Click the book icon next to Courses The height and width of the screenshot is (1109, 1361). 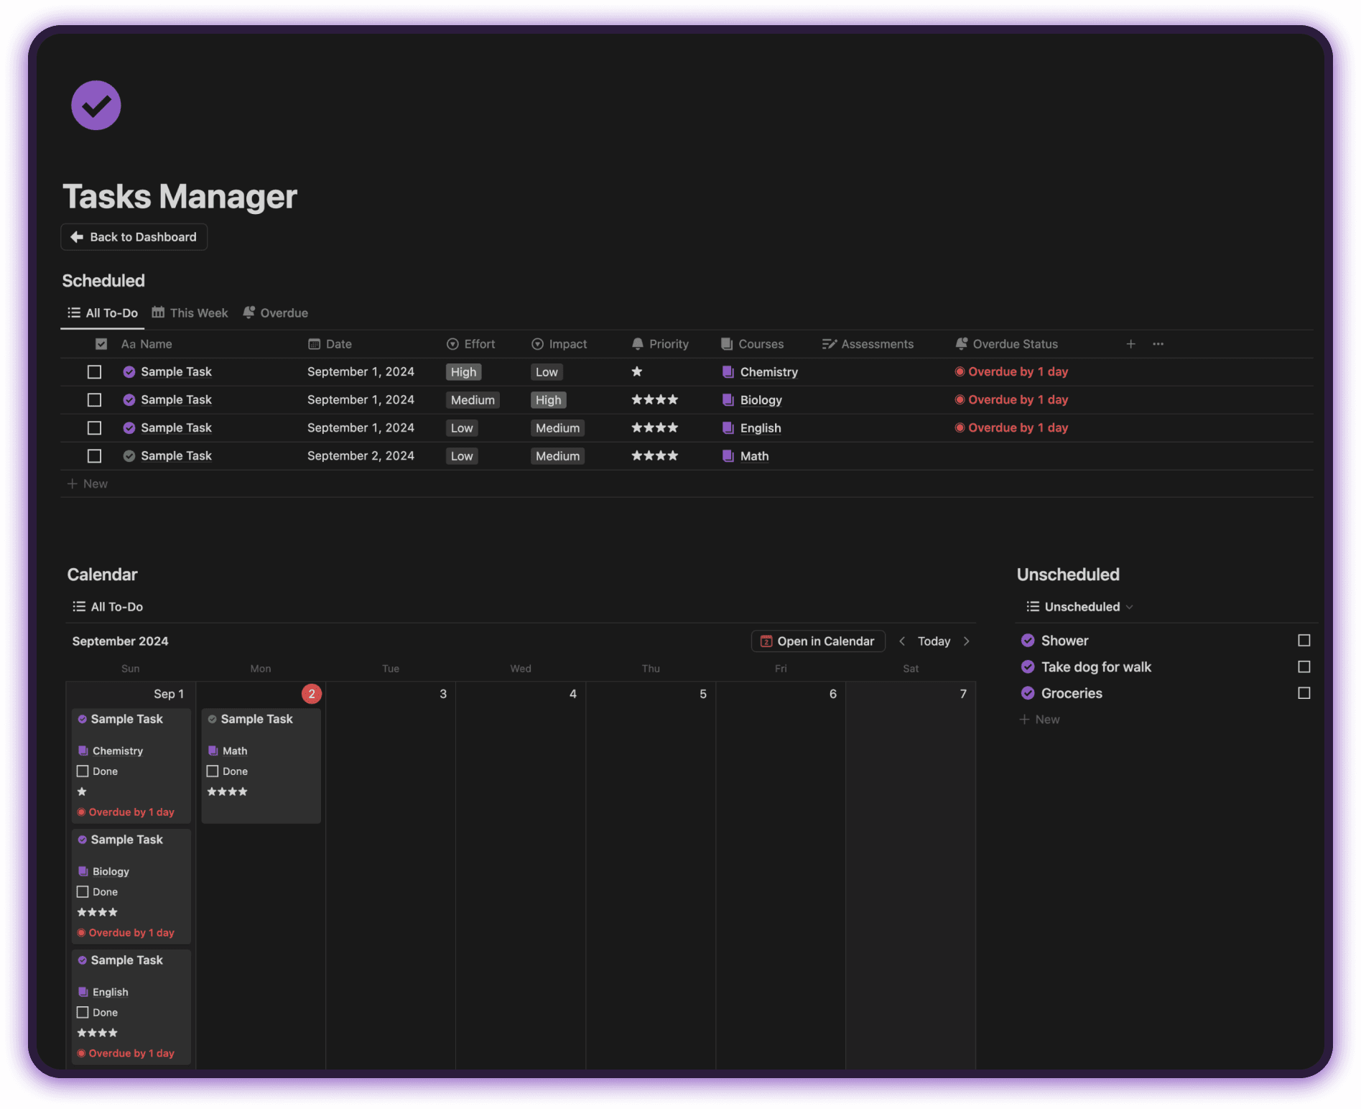point(727,344)
